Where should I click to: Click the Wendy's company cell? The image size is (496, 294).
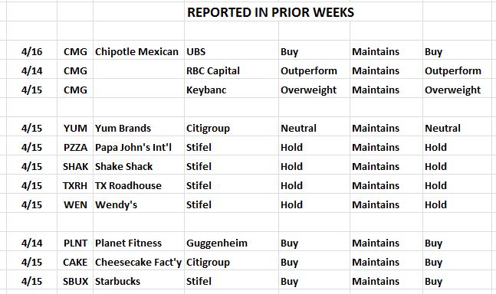click(139, 204)
